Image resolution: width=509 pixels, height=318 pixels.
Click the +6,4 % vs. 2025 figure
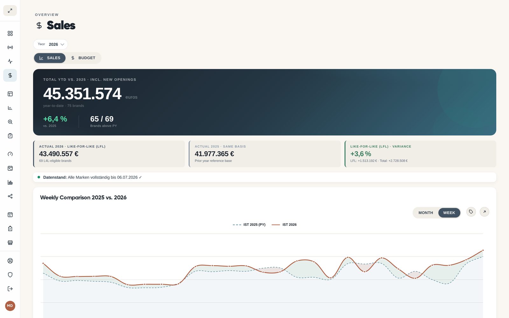55,119
